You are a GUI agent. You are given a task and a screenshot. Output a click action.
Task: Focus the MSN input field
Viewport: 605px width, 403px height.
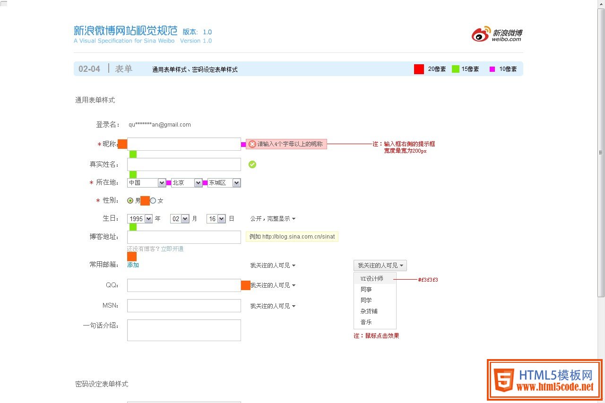coord(184,306)
